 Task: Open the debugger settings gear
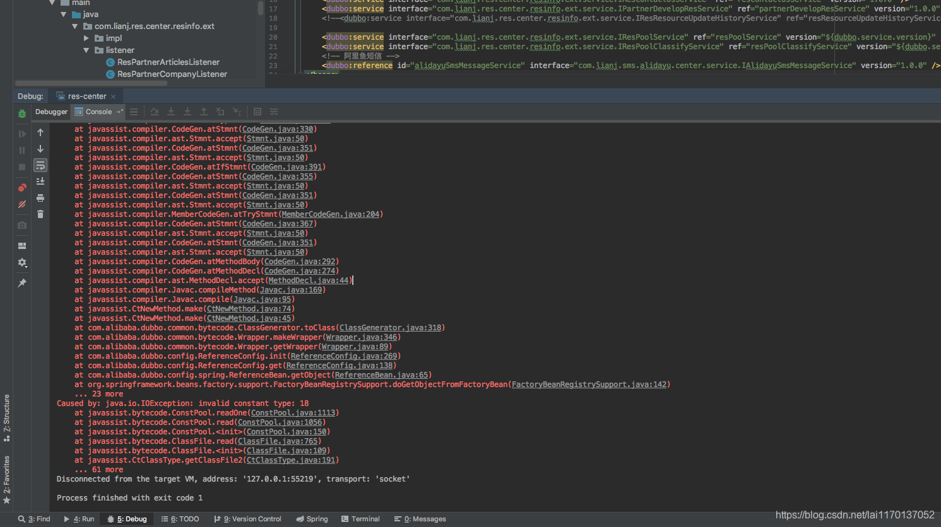coord(22,263)
